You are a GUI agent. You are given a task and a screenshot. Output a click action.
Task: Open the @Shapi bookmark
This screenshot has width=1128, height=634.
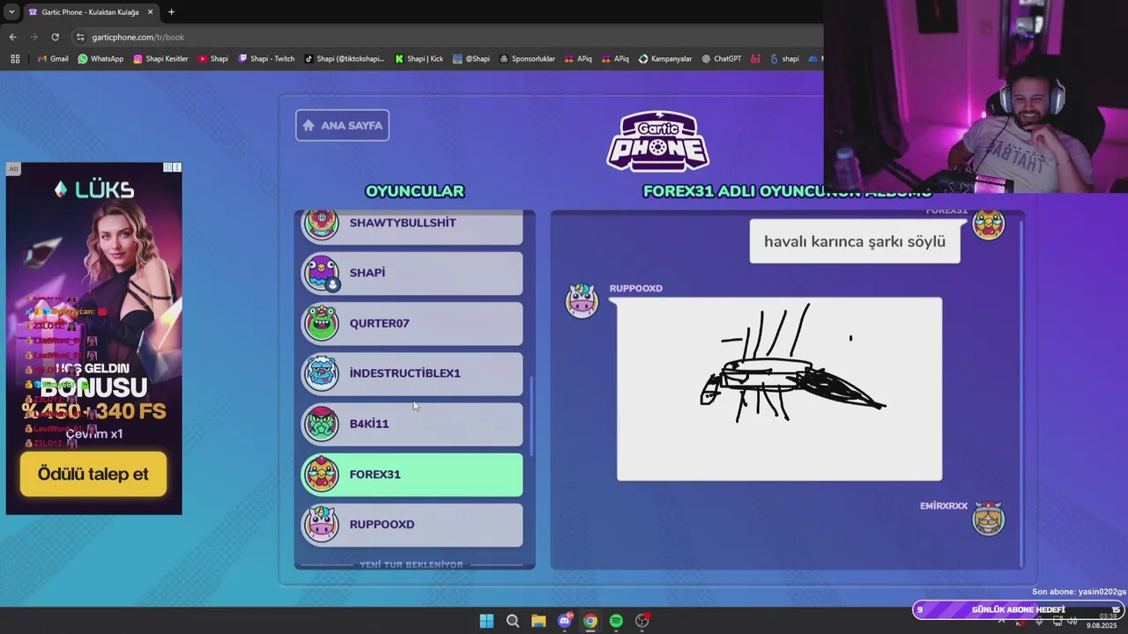(x=471, y=59)
